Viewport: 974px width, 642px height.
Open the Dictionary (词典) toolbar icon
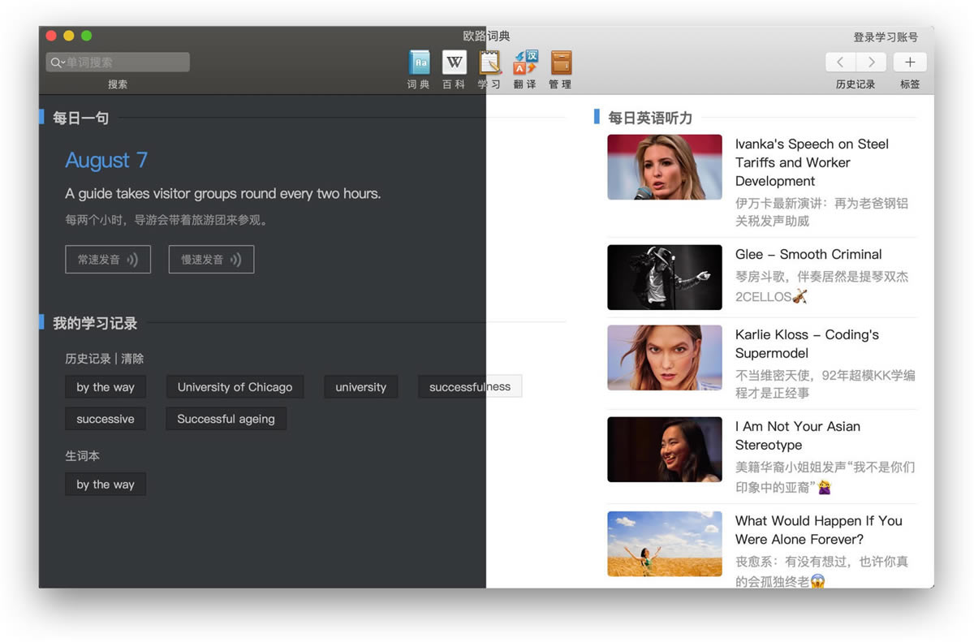tap(419, 62)
